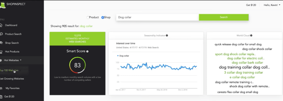This screenshot has height=101, width=283.
Task: Click the ShopInspect shopping bag logo
Action: (x=2, y=5)
